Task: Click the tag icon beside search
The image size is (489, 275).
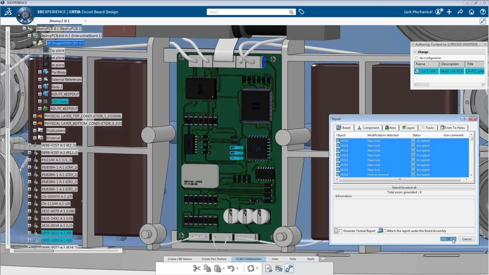Action: [301, 12]
